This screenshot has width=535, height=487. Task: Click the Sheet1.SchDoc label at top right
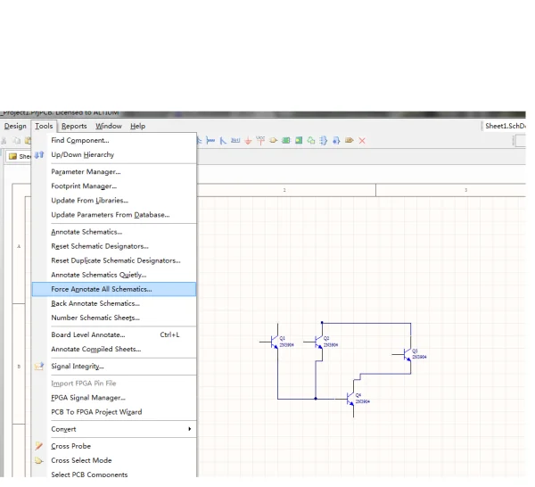tap(505, 126)
